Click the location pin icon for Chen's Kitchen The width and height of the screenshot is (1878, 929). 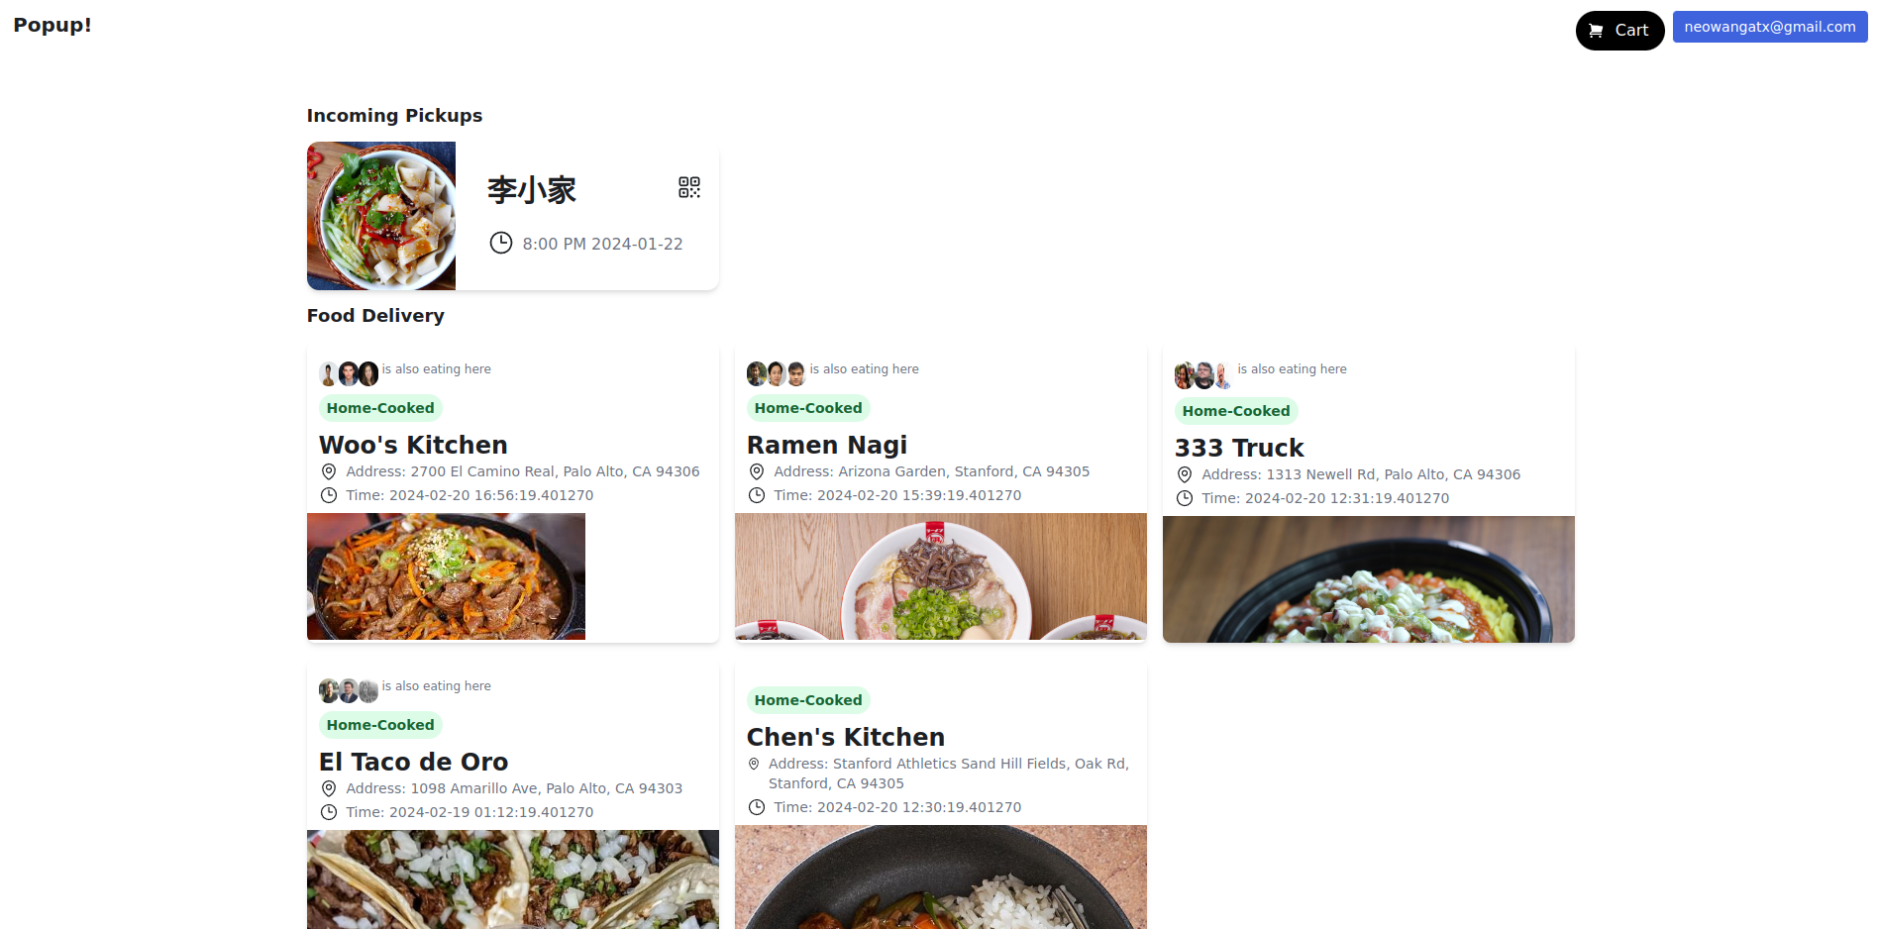754,764
